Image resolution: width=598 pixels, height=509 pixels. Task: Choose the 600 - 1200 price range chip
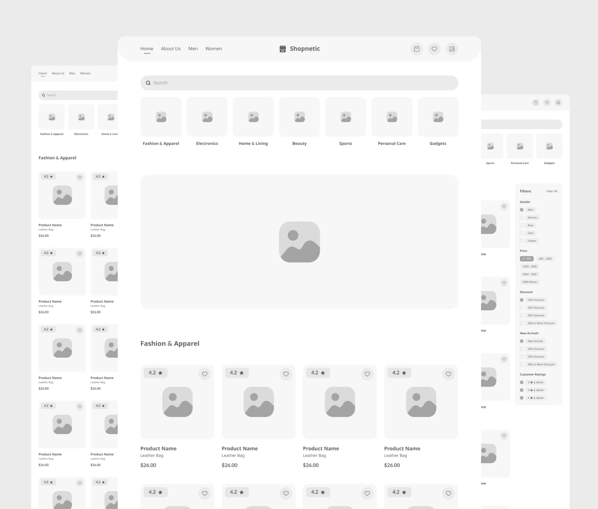(545, 259)
